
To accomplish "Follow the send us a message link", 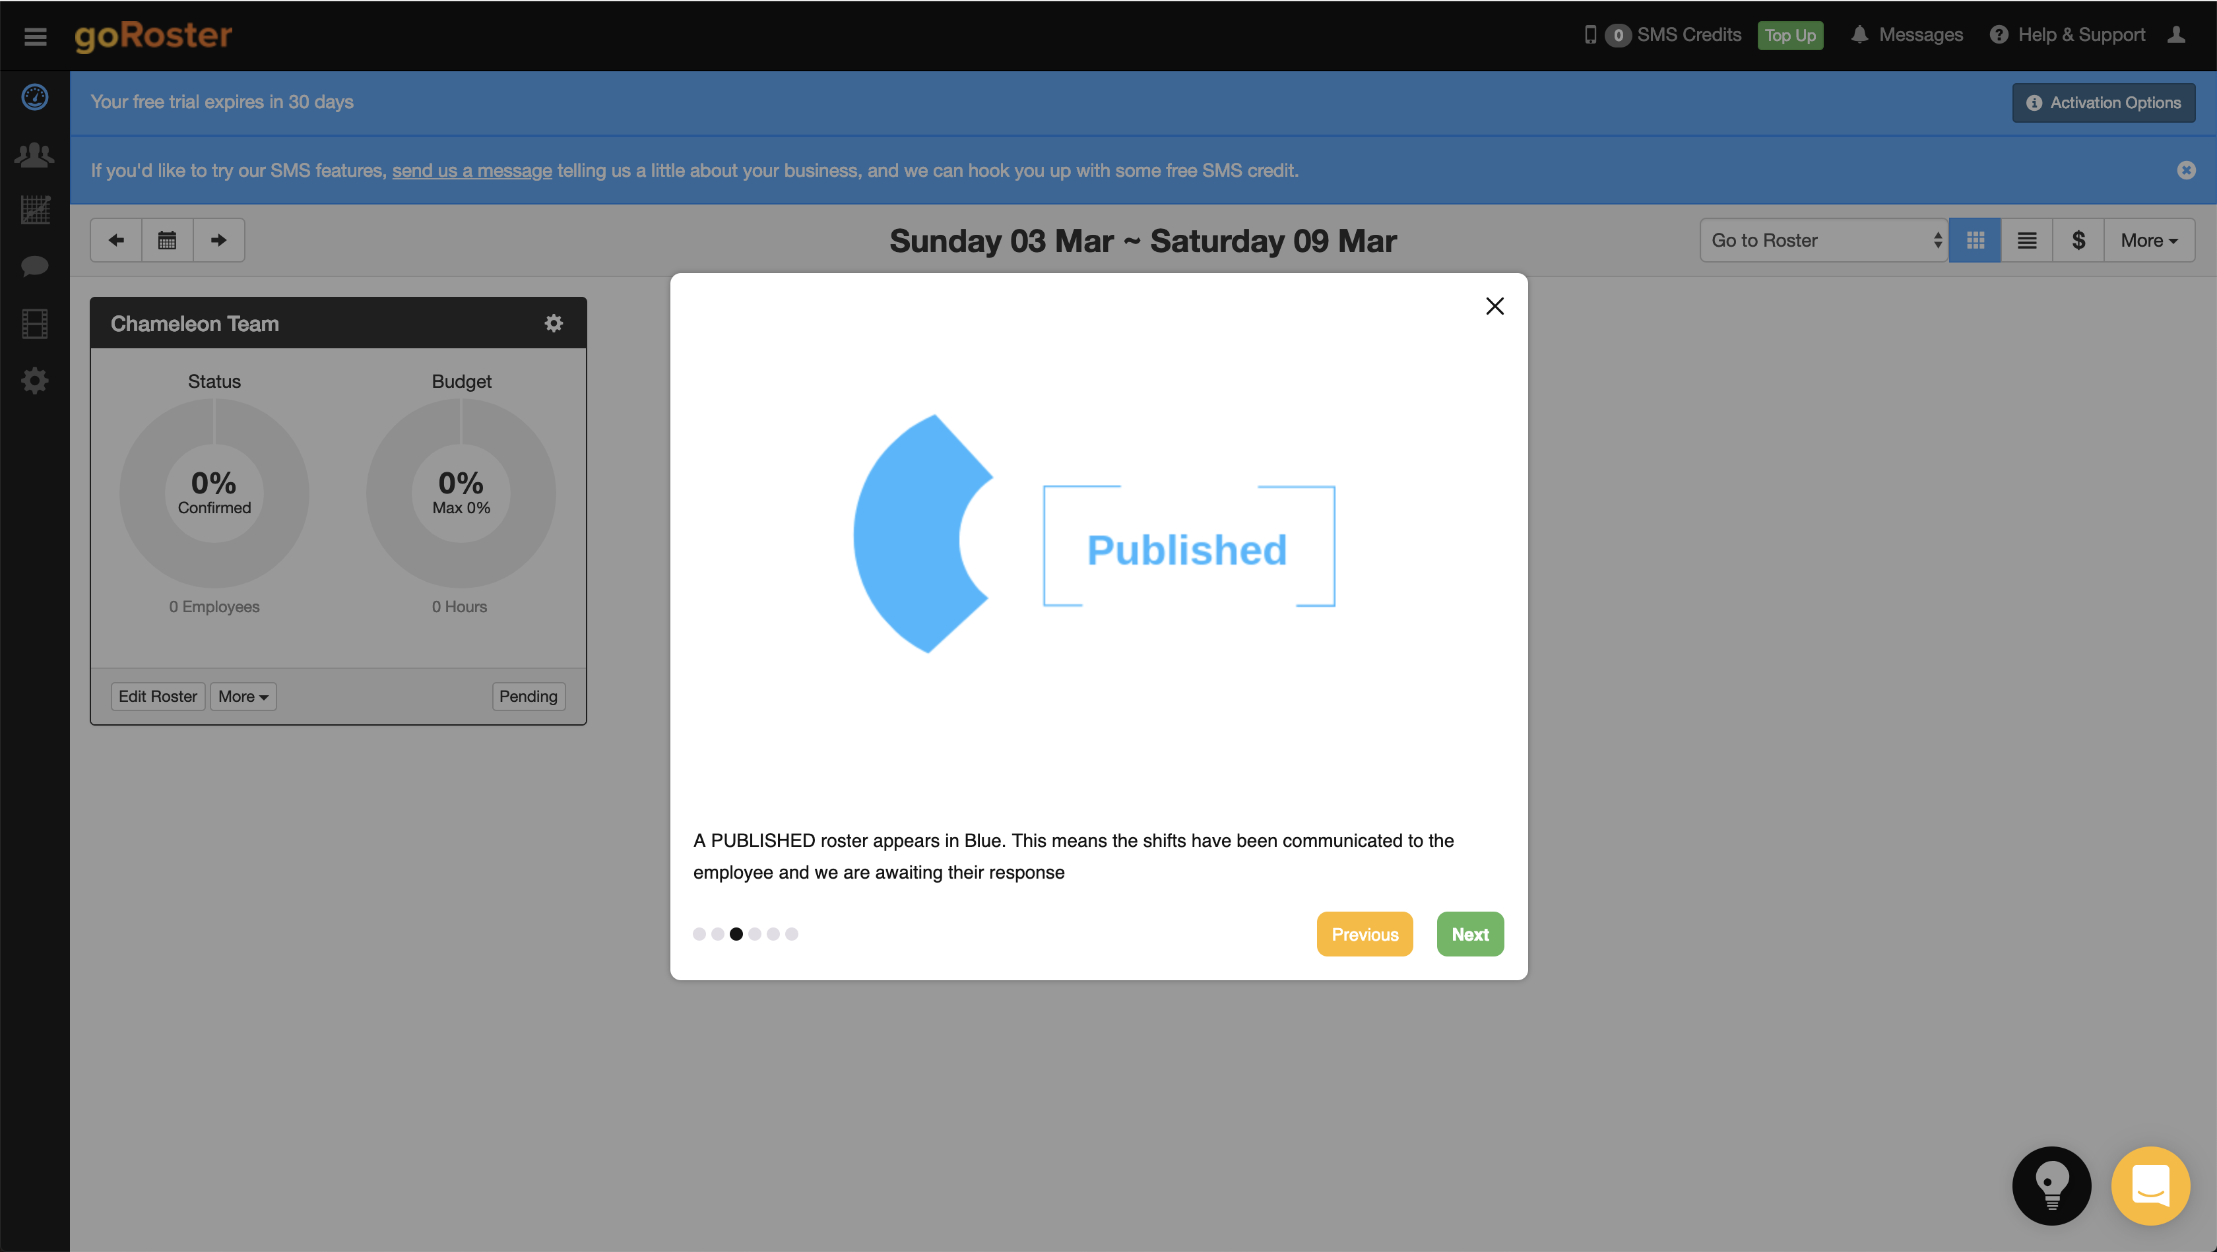I will (x=472, y=170).
